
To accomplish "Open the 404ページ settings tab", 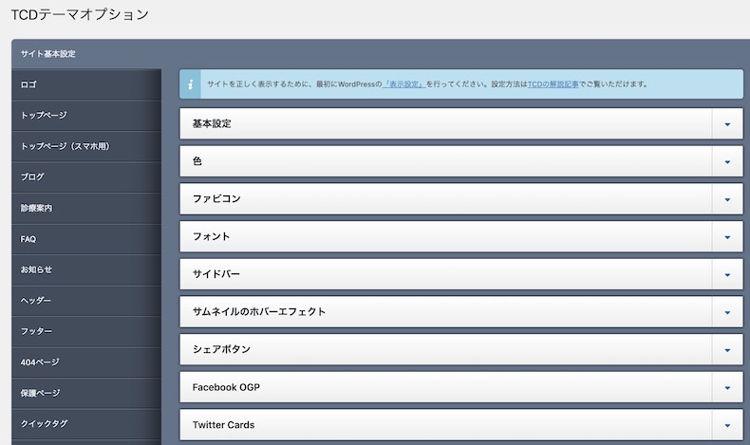I will (86, 362).
